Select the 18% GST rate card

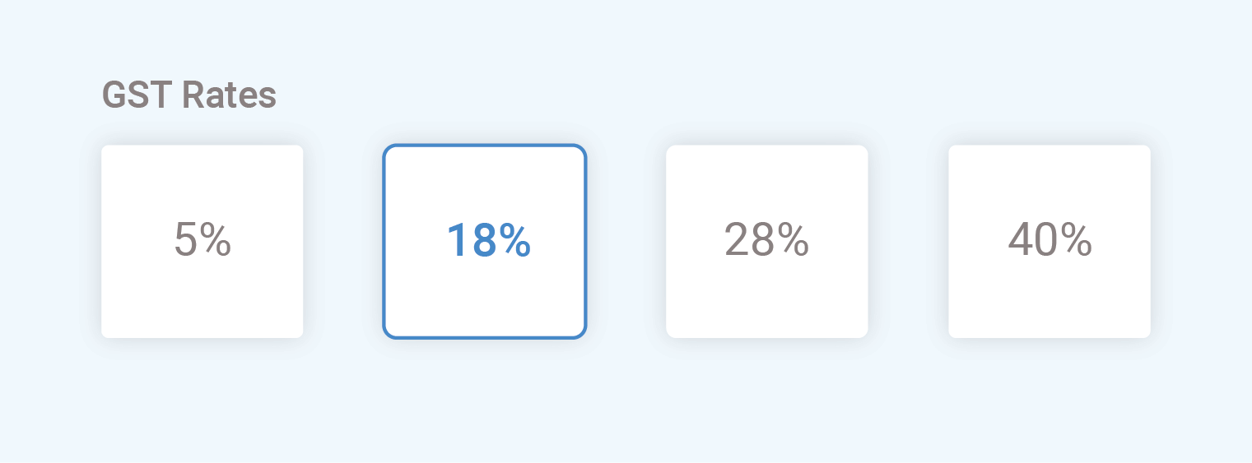[x=484, y=241]
